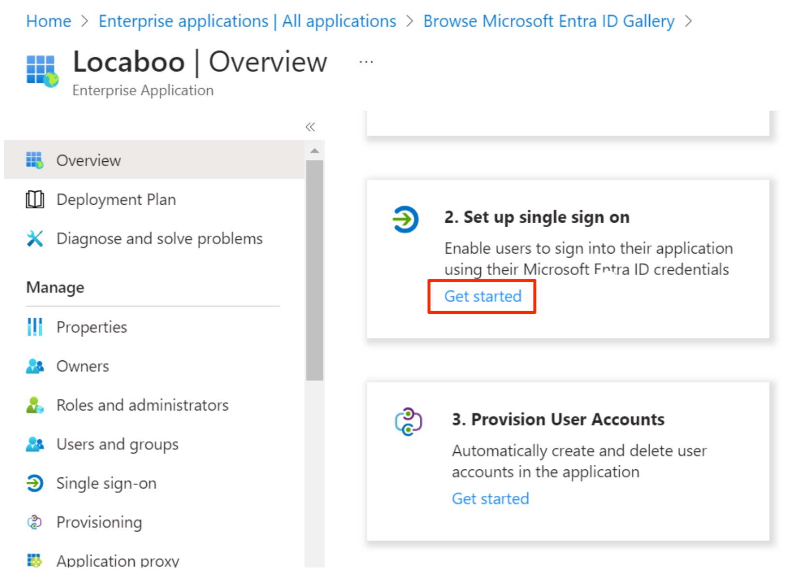The height and width of the screenshot is (583, 794).
Task: Click the breadcrumb chevron after Home
Action: click(x=85, y=21)
